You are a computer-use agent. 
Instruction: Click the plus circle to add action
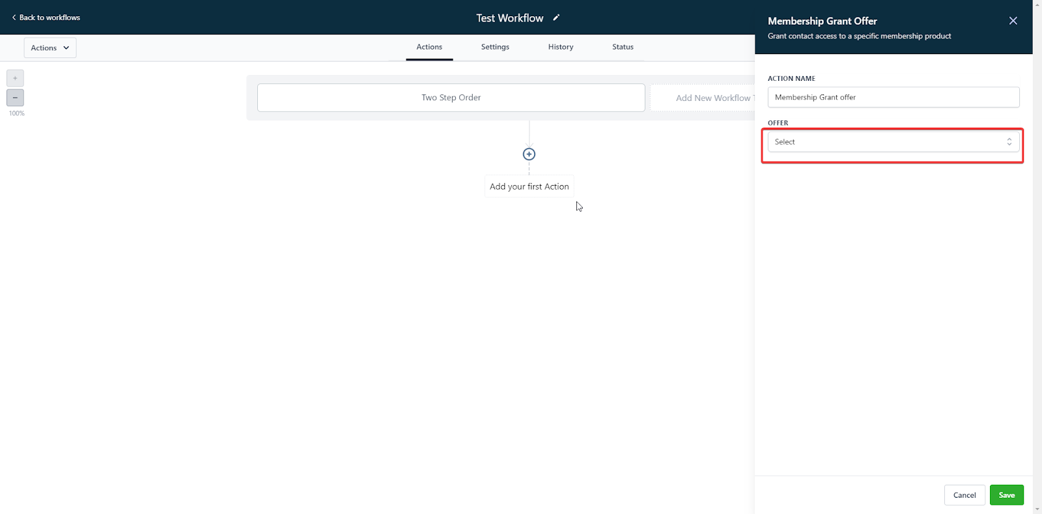pos(529,154)
